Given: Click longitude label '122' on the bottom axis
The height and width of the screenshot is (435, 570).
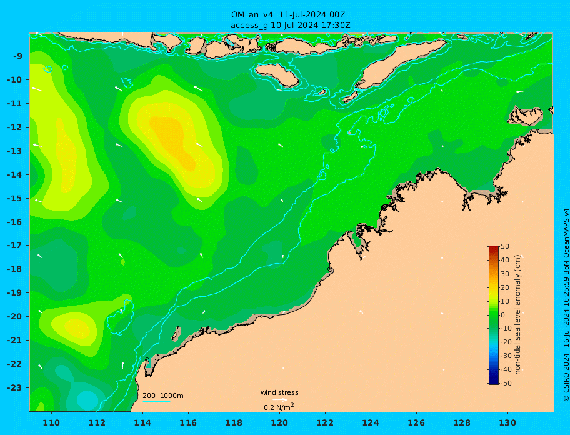Looking at the screenshot, I should [x=325, y=422].
